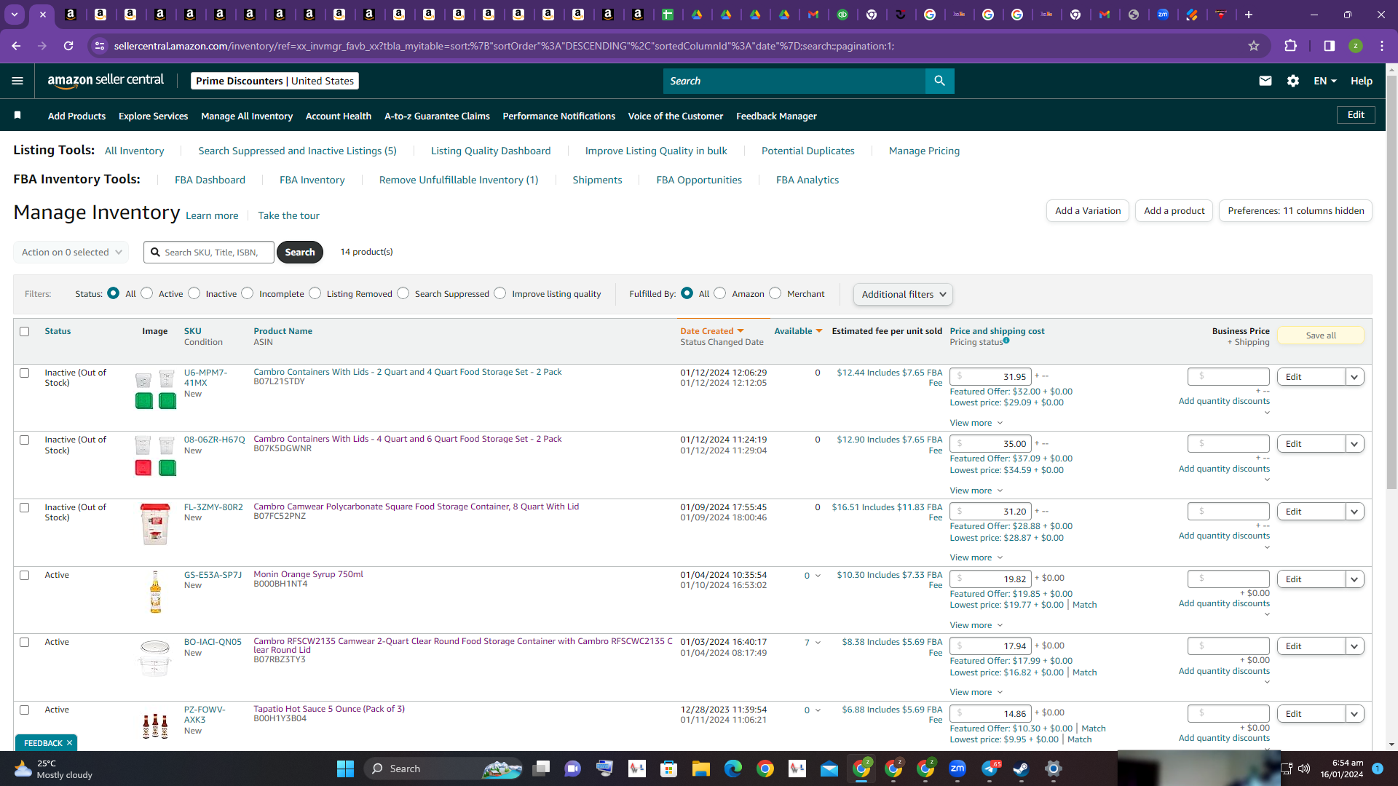Image resolution: width=1398 pixels, height=786 pixels.
Task: Toggle the browser side panel icon
Action: coord(1330,46)
